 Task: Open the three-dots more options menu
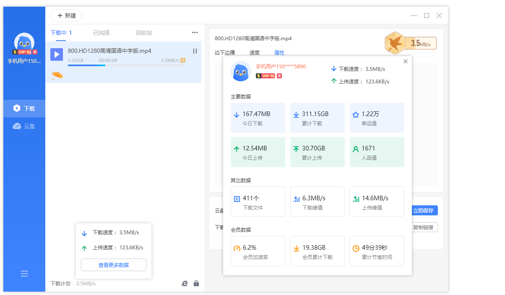click(x=195, y=33)
